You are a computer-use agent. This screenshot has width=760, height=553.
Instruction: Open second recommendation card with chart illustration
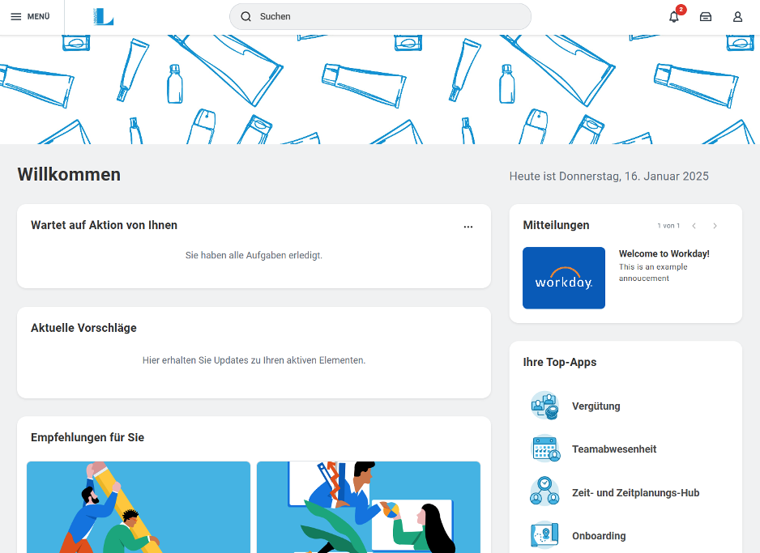click(369, 507)
